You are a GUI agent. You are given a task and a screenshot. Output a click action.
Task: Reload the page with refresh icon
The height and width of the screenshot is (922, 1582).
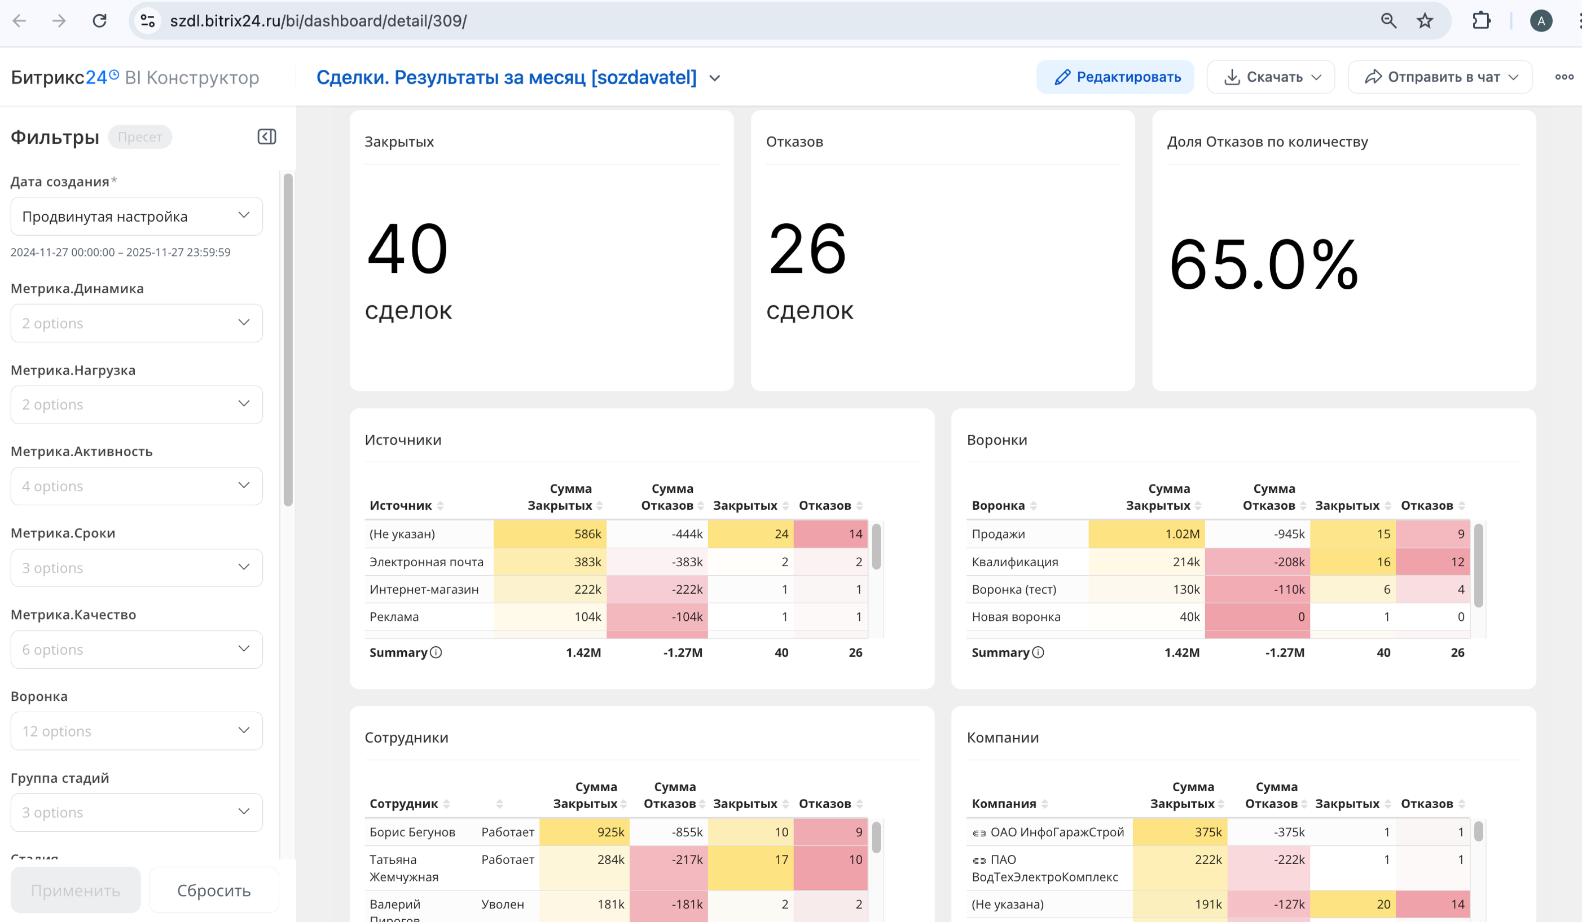coord(99,21)
